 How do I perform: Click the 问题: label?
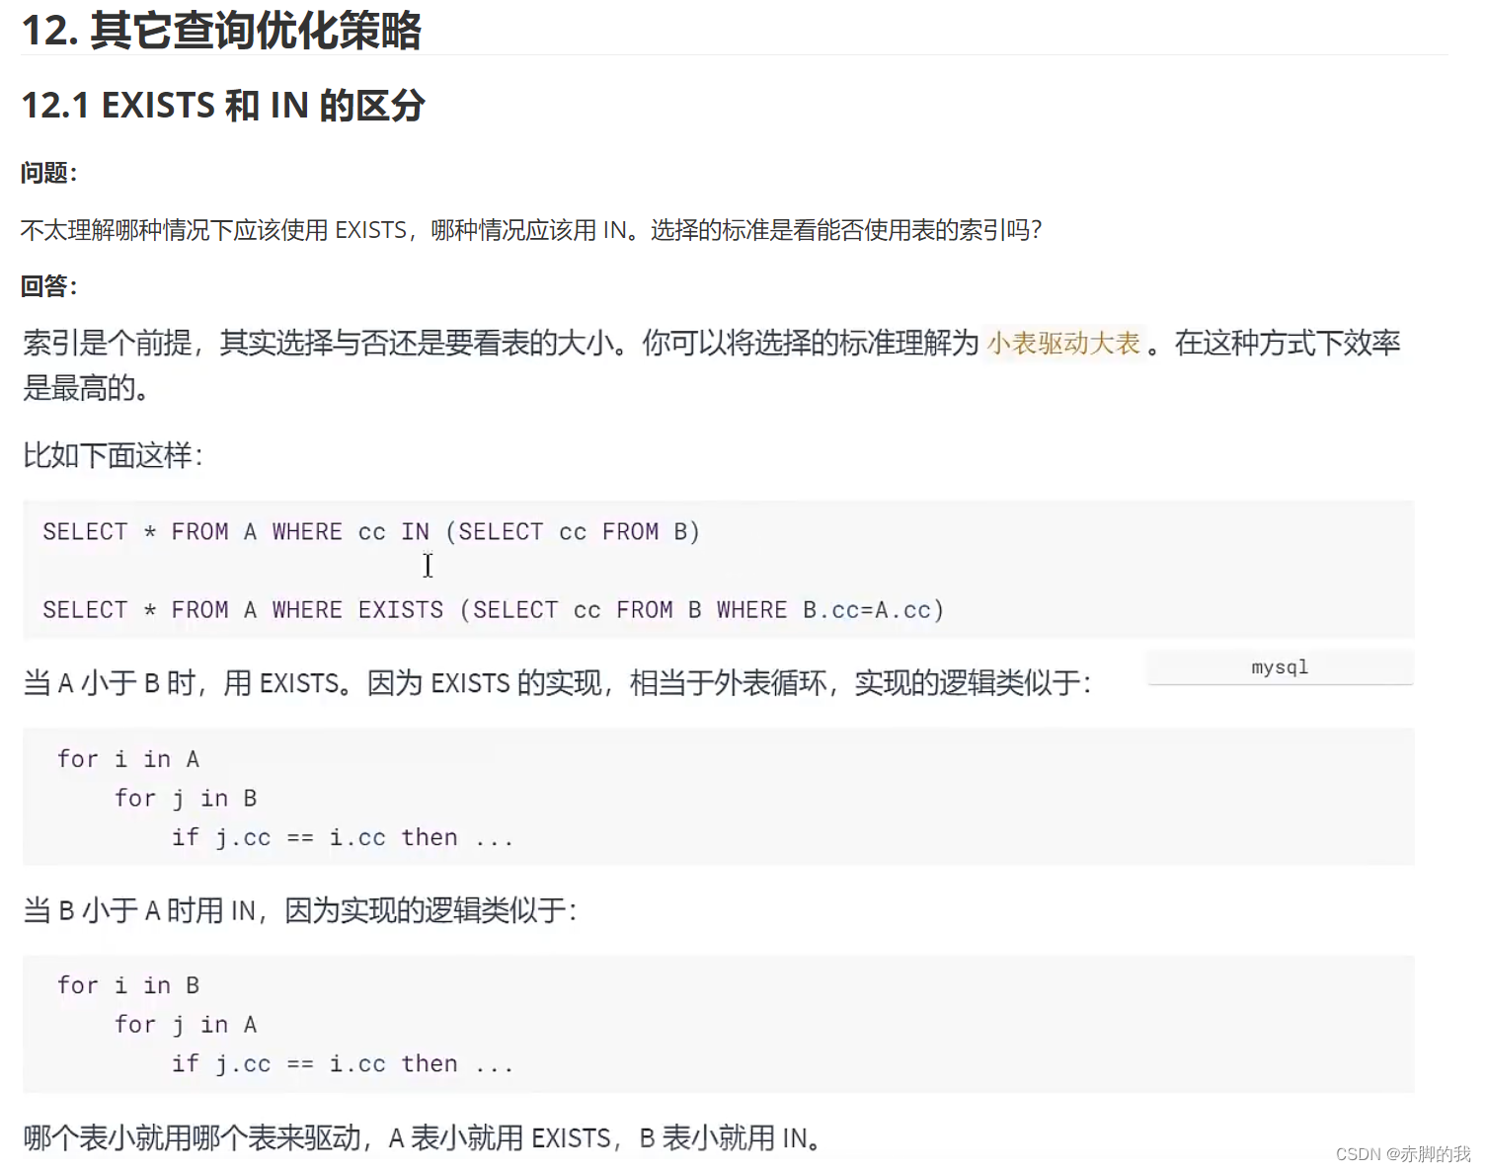(47, 173)
